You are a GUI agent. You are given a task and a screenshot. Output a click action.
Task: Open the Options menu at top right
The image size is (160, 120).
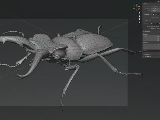159,1
